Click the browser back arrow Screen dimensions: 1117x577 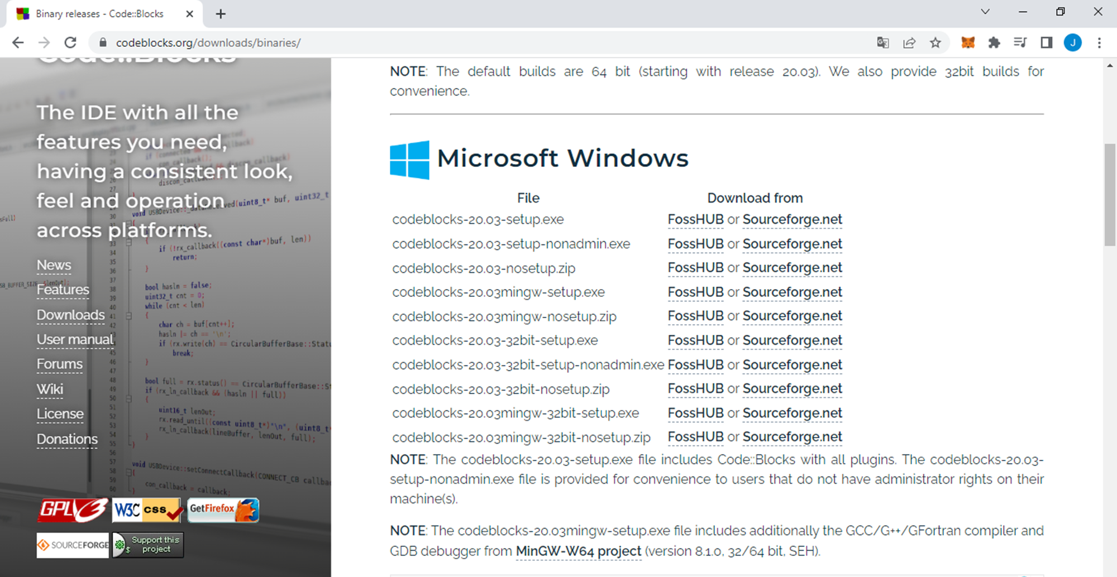click(x=18, y=42)
